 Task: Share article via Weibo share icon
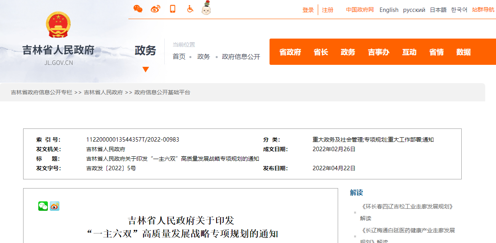click(x=55, y=206)
